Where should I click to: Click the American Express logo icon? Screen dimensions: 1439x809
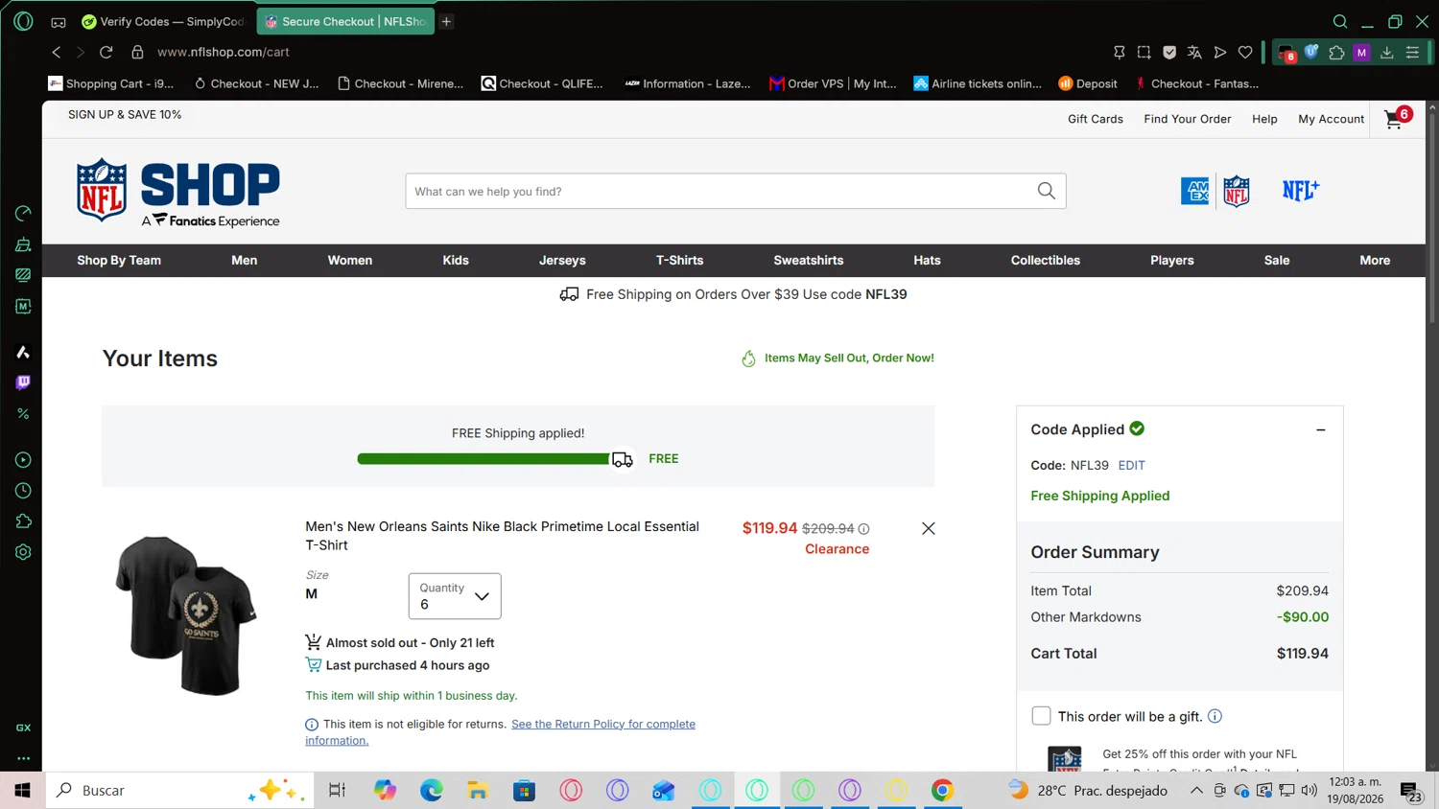1195,191
